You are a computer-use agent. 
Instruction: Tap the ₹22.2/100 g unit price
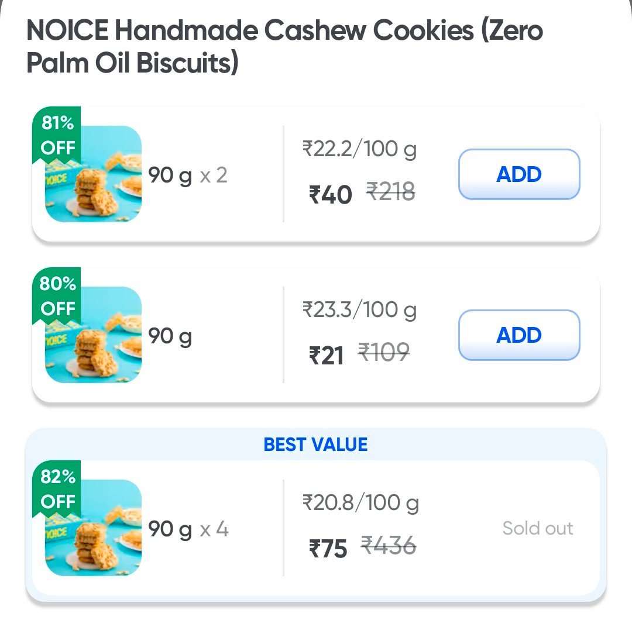(359, 150)
